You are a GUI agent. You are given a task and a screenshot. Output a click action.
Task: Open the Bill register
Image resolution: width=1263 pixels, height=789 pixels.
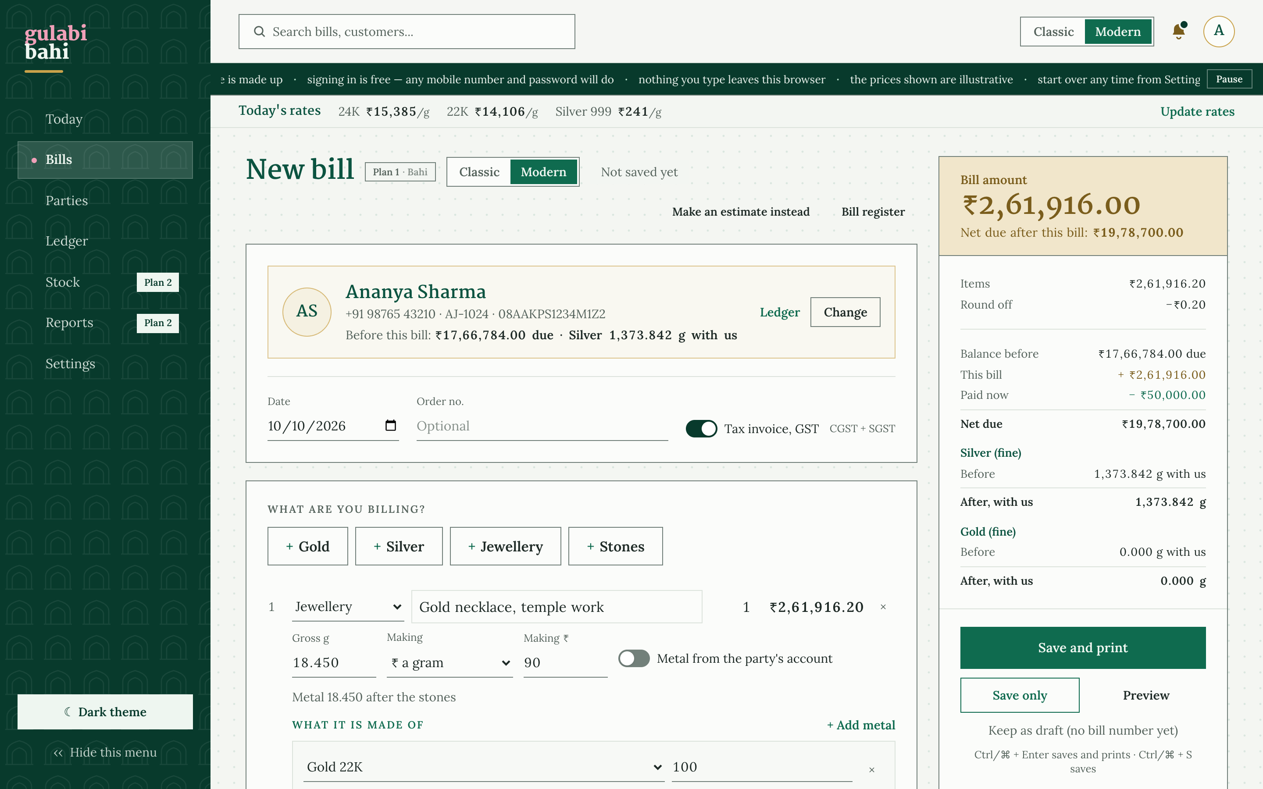click(x=873, y=212)
